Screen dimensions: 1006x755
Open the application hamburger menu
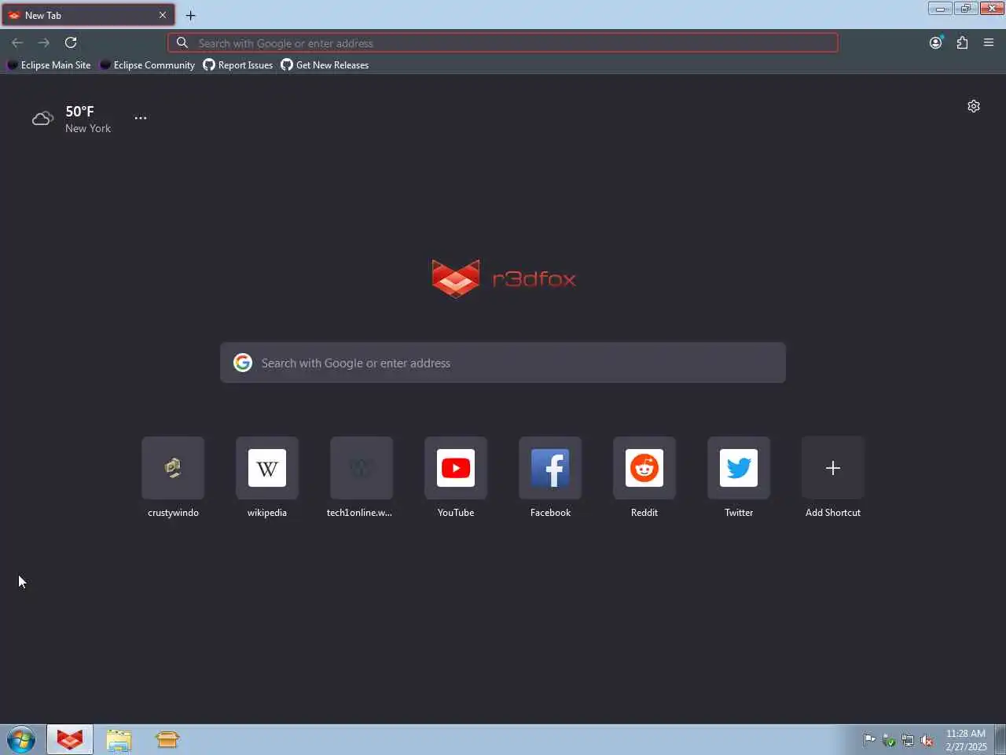[x=989, y=42]
